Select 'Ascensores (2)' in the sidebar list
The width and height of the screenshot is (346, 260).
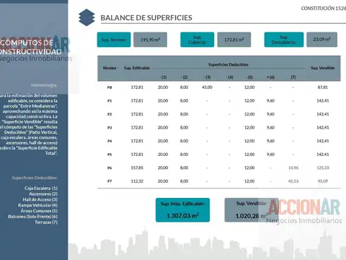point(43,194)
